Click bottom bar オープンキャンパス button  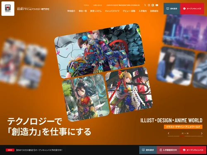[193, 150]
